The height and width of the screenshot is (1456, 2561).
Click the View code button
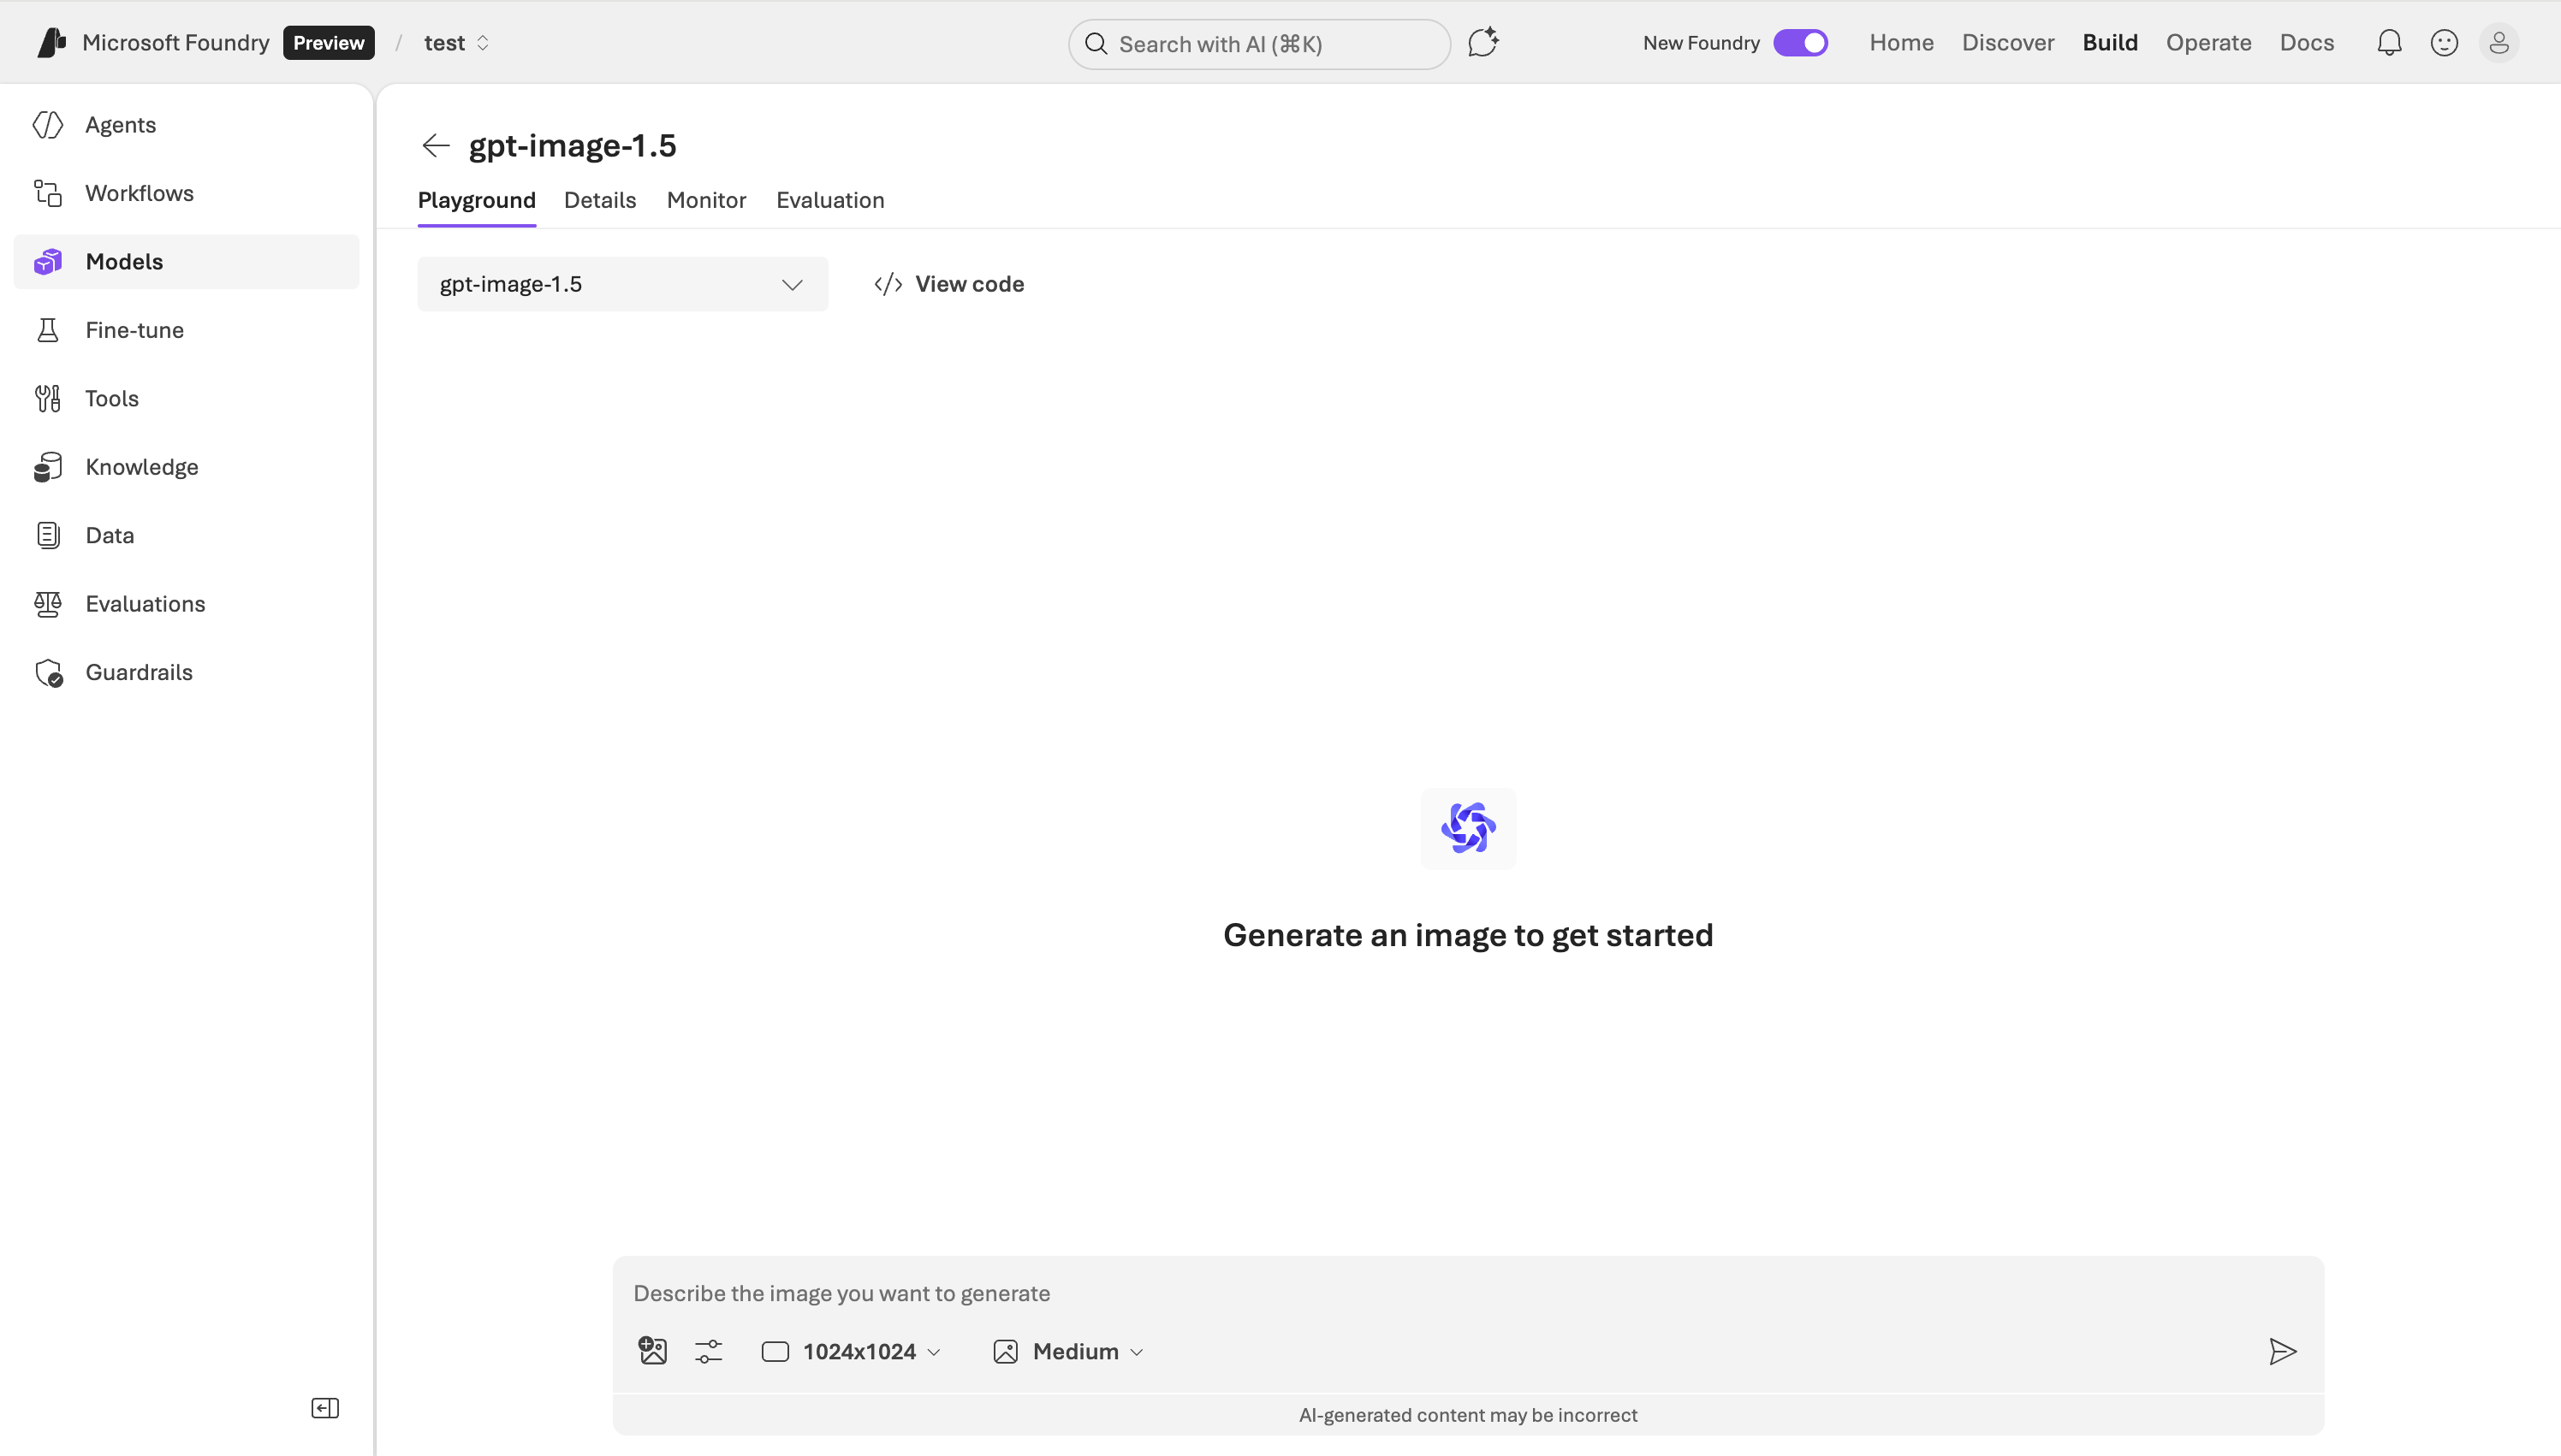tap(949, 284)
